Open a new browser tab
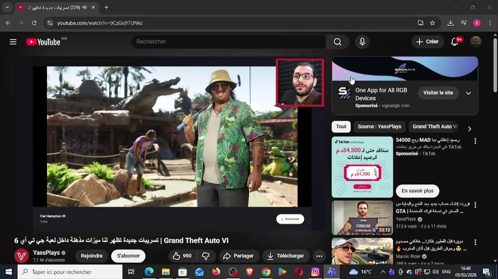 coord(106,7)
